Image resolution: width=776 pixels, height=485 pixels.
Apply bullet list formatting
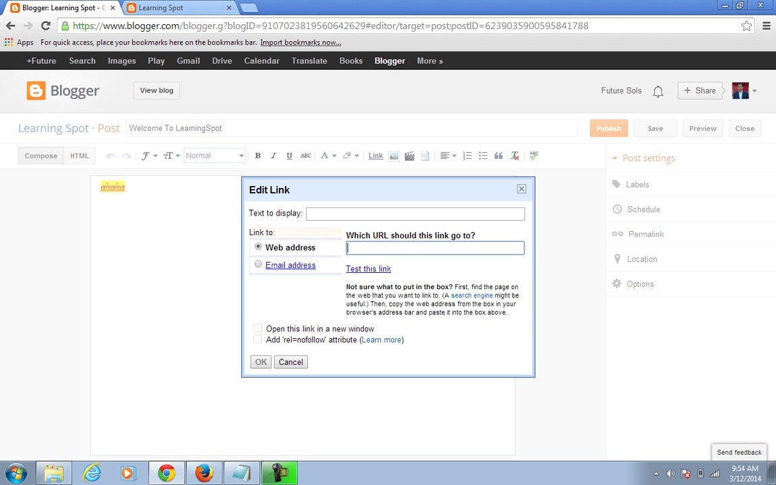483,156
